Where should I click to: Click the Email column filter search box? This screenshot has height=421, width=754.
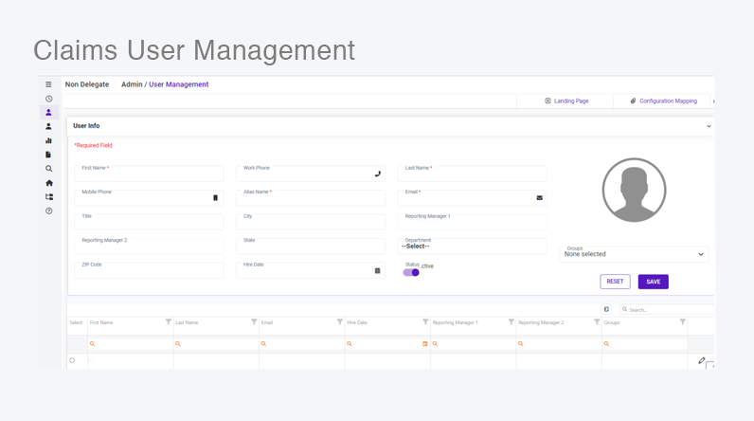[x=302, y=344]
